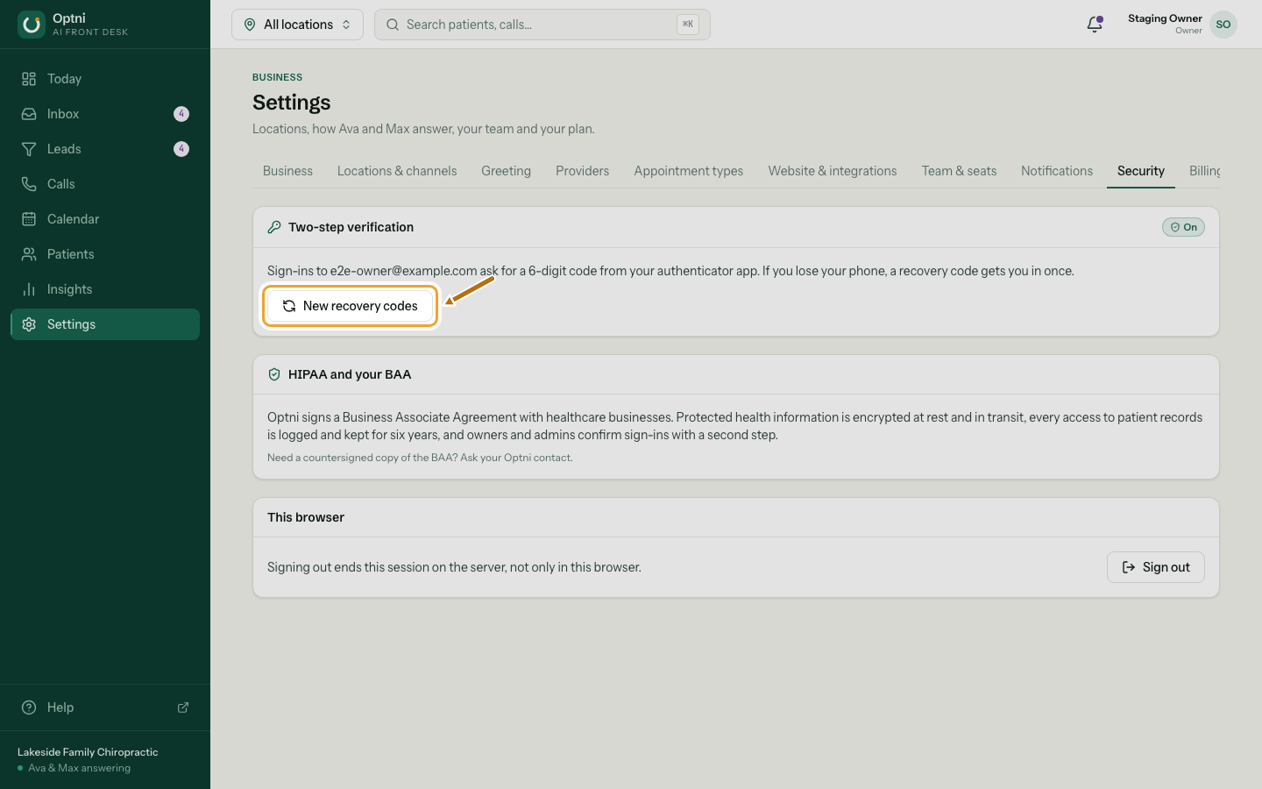Click the Sign out button

click(x=1155, y=567)
